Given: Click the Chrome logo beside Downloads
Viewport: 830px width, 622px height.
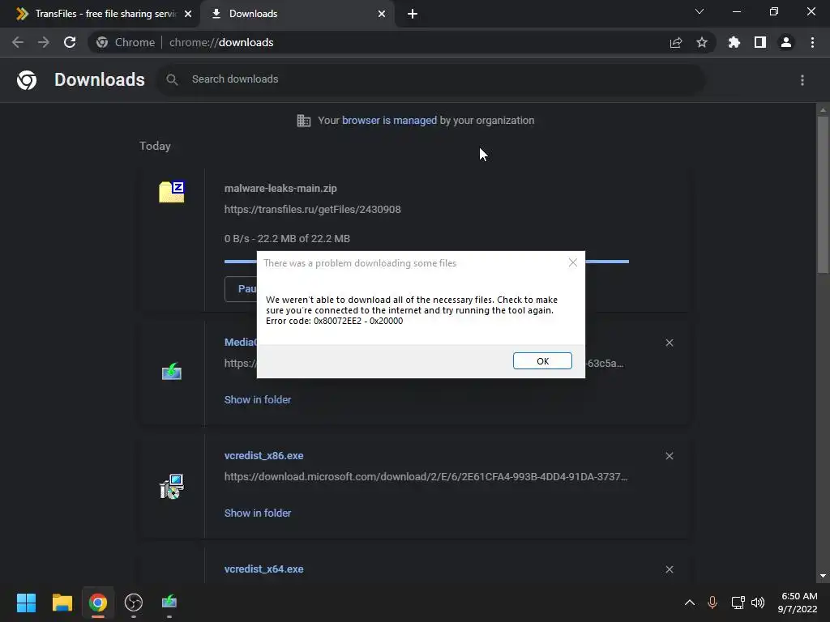Looking at the screenshot, I should 27,80.
